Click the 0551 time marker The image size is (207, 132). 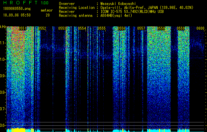[x=22, y=28]
